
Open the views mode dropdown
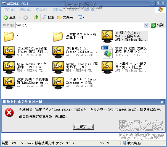coord(81,17)
